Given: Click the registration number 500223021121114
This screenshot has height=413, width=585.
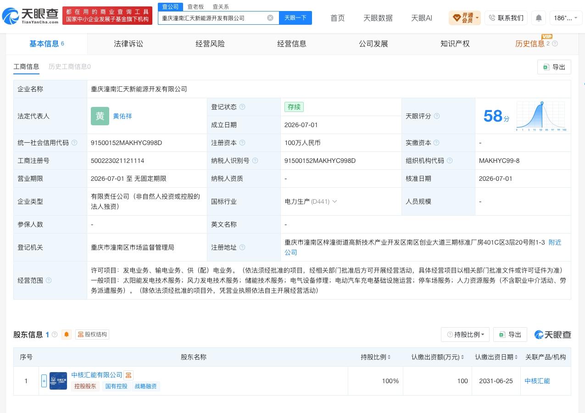Looking at the screenshot, I should pyautogui.click(x=117, y=161).
